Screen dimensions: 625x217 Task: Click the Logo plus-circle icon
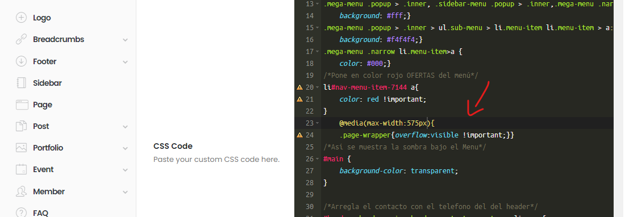pyautogui.click(x=21, y=18)
